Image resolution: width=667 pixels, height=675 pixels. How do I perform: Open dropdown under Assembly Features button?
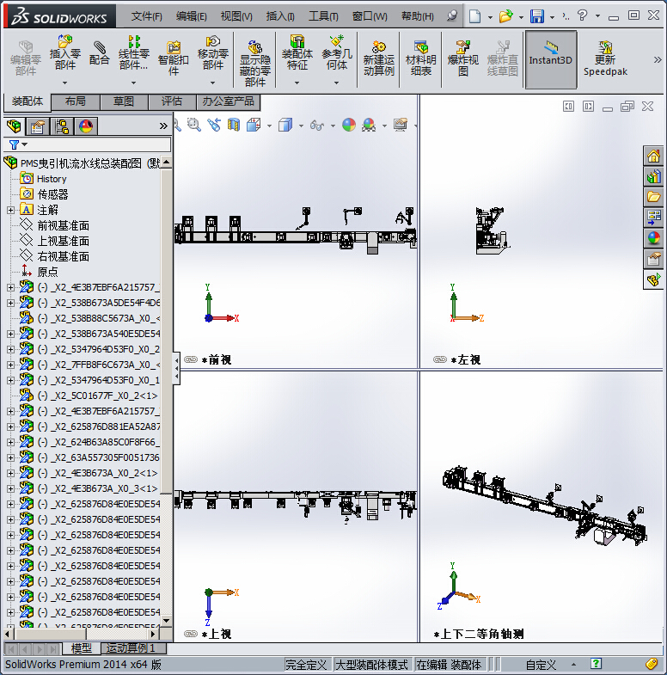tap(297, 83)
